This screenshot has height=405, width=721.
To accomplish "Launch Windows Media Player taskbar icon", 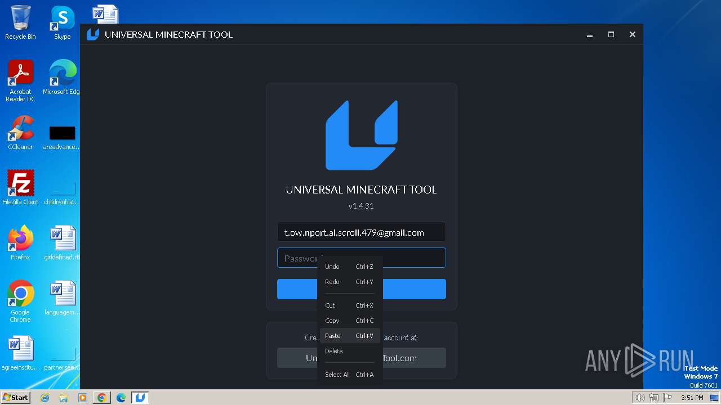I will [x=83, y=398].
